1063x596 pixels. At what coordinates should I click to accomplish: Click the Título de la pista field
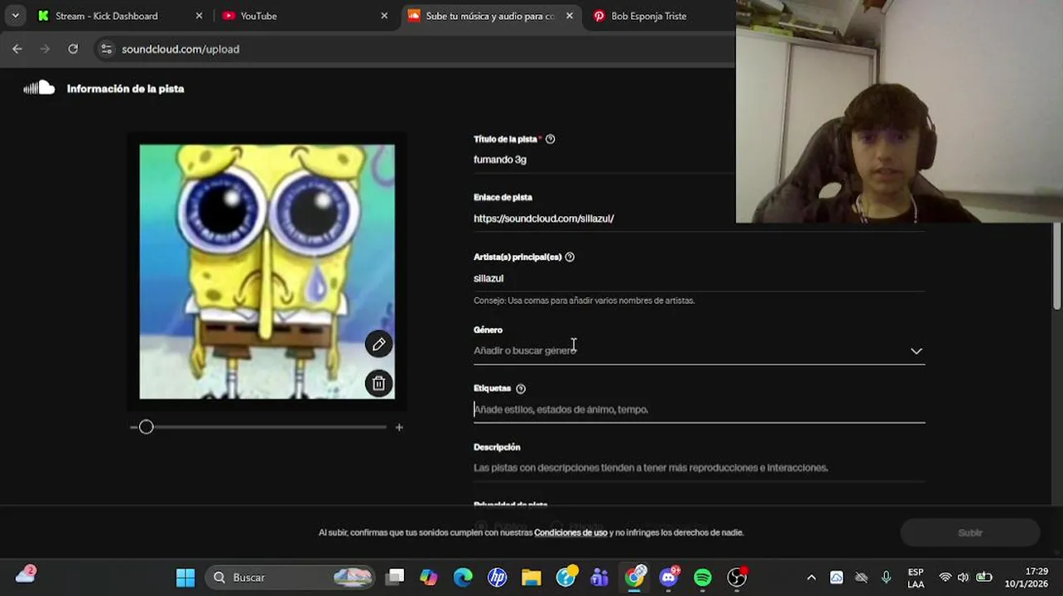point(604,160)
